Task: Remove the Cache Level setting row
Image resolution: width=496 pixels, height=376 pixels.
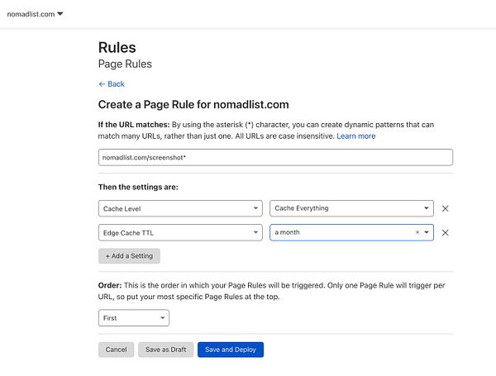Action: pyautogui.click(x=445, y=208)
